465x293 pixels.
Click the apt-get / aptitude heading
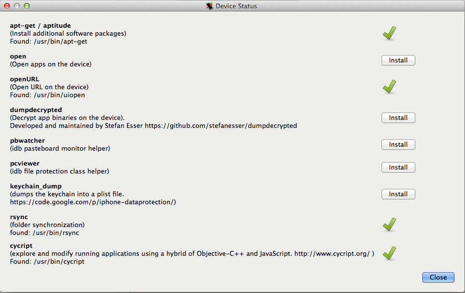point(40,25)
